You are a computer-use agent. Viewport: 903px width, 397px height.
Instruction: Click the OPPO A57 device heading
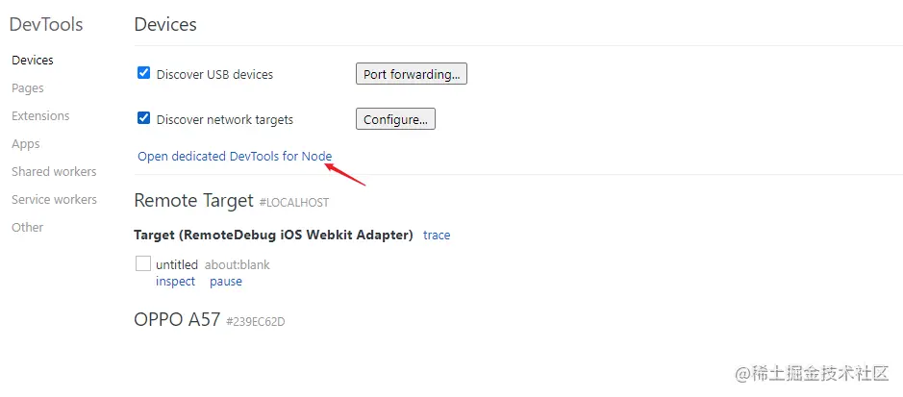pos(177,319)
